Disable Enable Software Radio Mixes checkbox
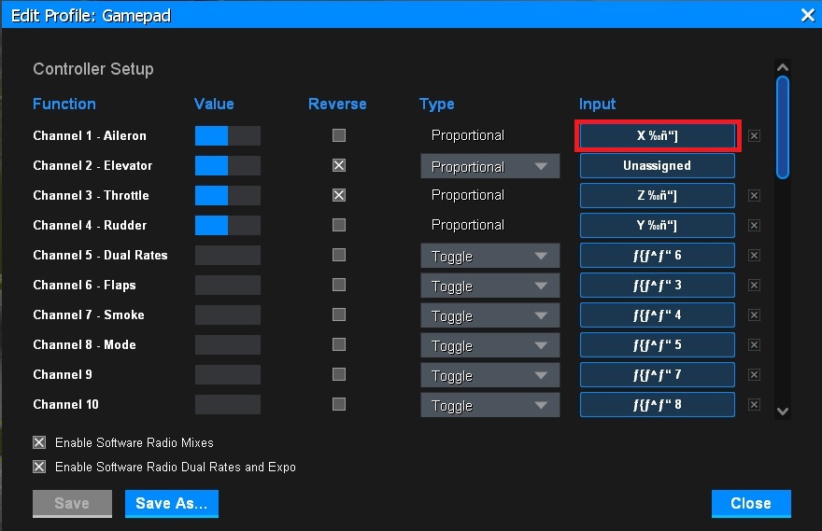822x531 pixels. tap(39, 442)
